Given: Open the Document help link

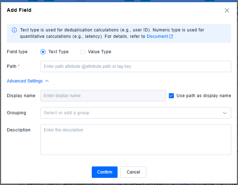Looking at the screenshot, I should point(157,36).
